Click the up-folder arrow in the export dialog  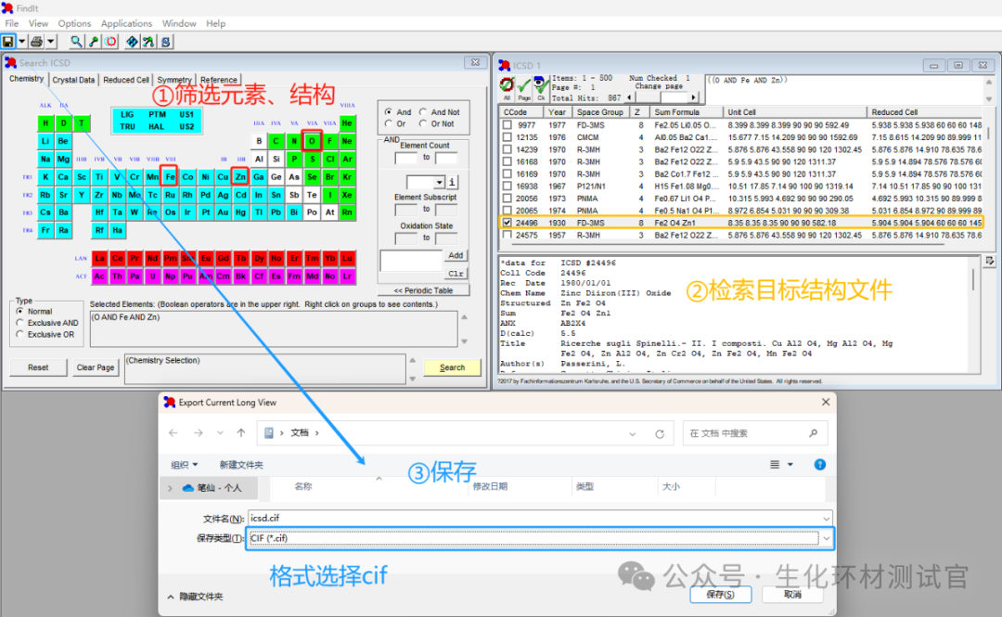coord(241,433)
